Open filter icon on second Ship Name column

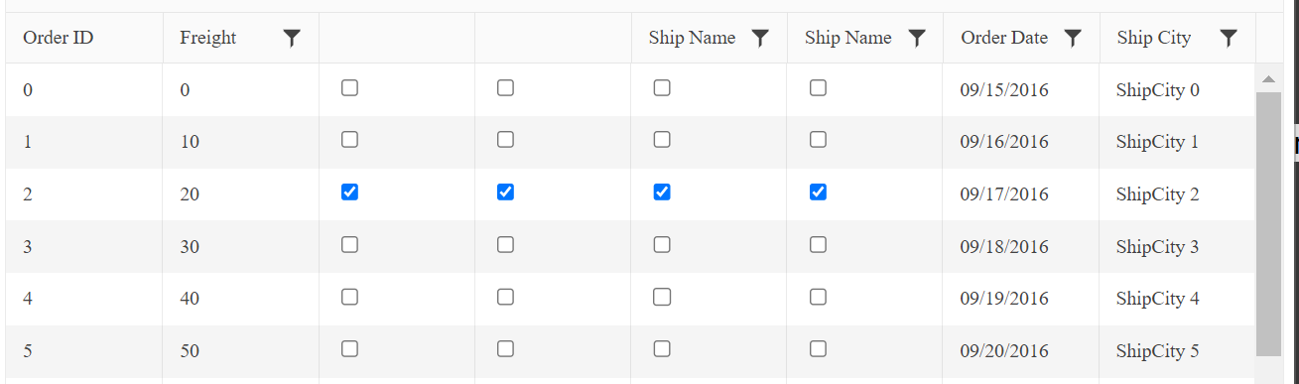coord(917,38)
